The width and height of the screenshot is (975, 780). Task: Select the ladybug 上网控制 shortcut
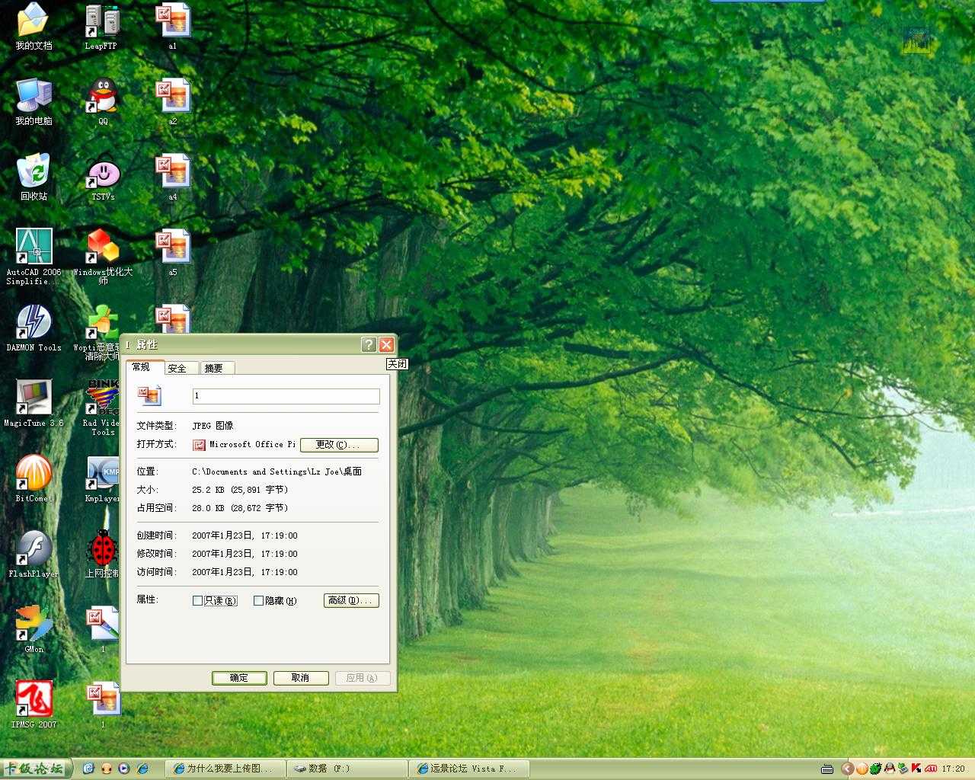[x=102, y=554]
